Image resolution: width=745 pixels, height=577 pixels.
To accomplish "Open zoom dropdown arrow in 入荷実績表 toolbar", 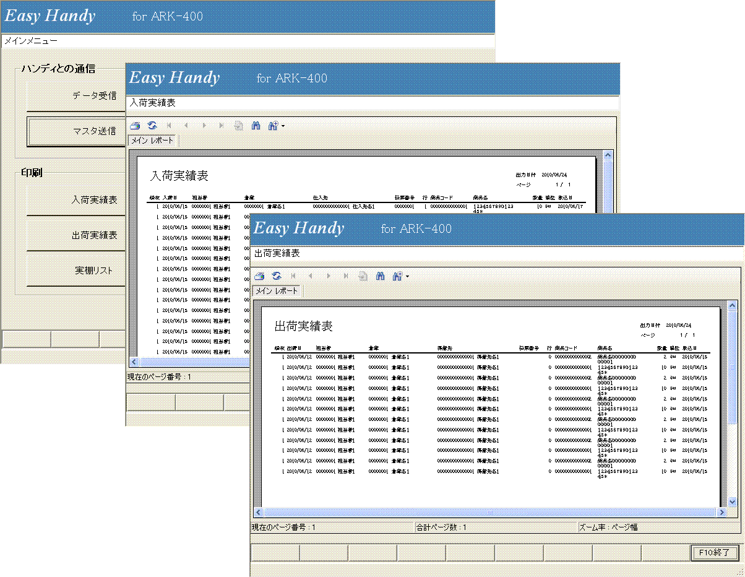I will pyautogui.click(x=283, y=126).
